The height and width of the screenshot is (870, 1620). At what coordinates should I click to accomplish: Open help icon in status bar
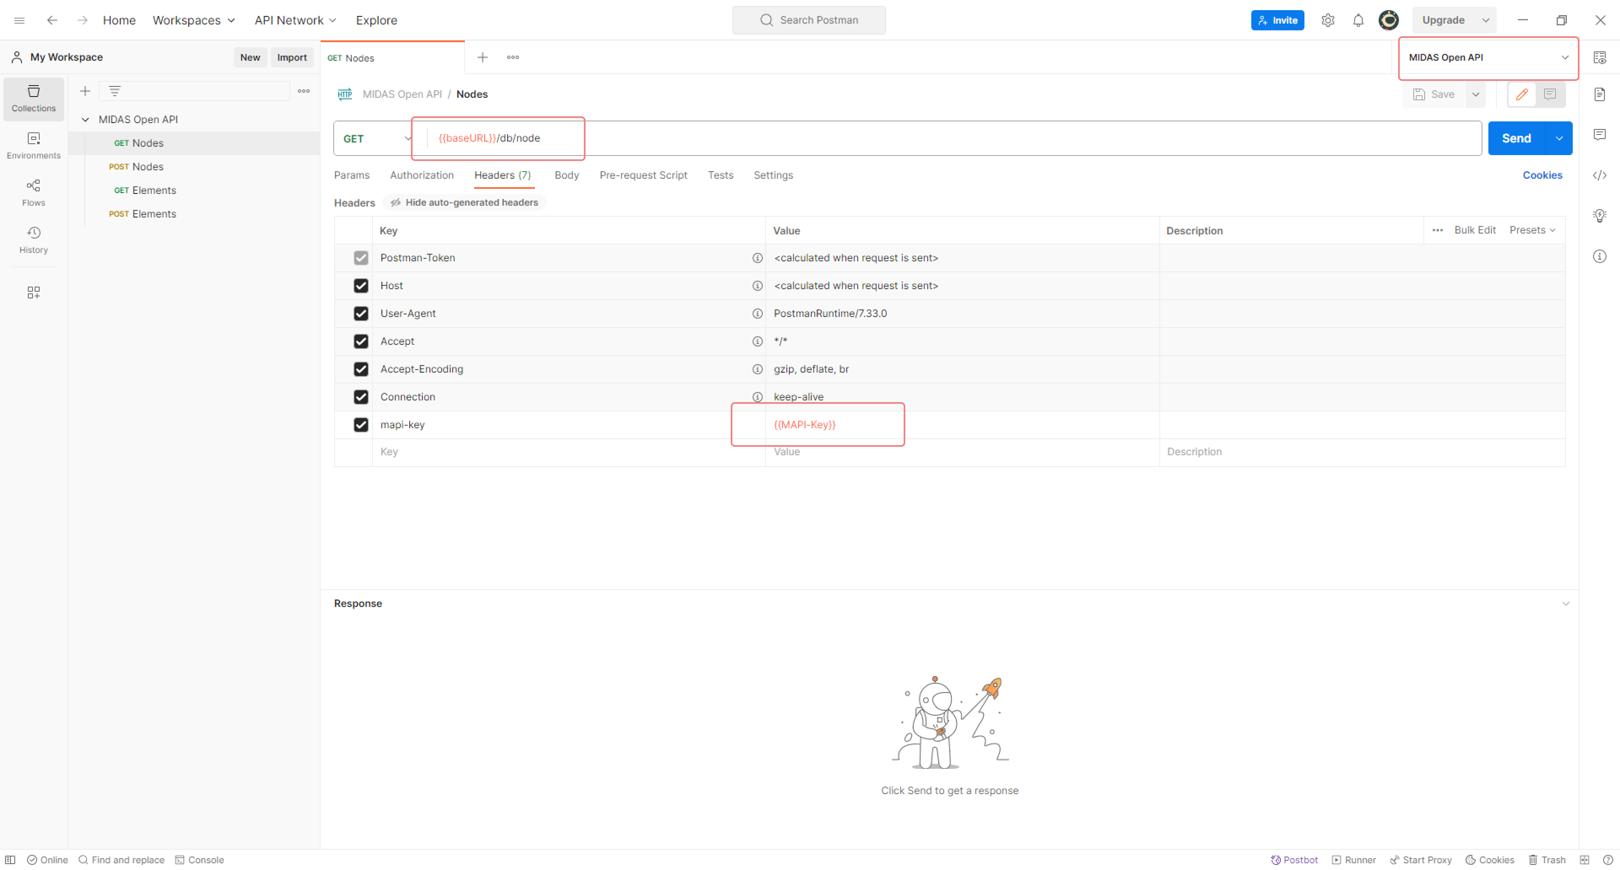click(1607, 860)
